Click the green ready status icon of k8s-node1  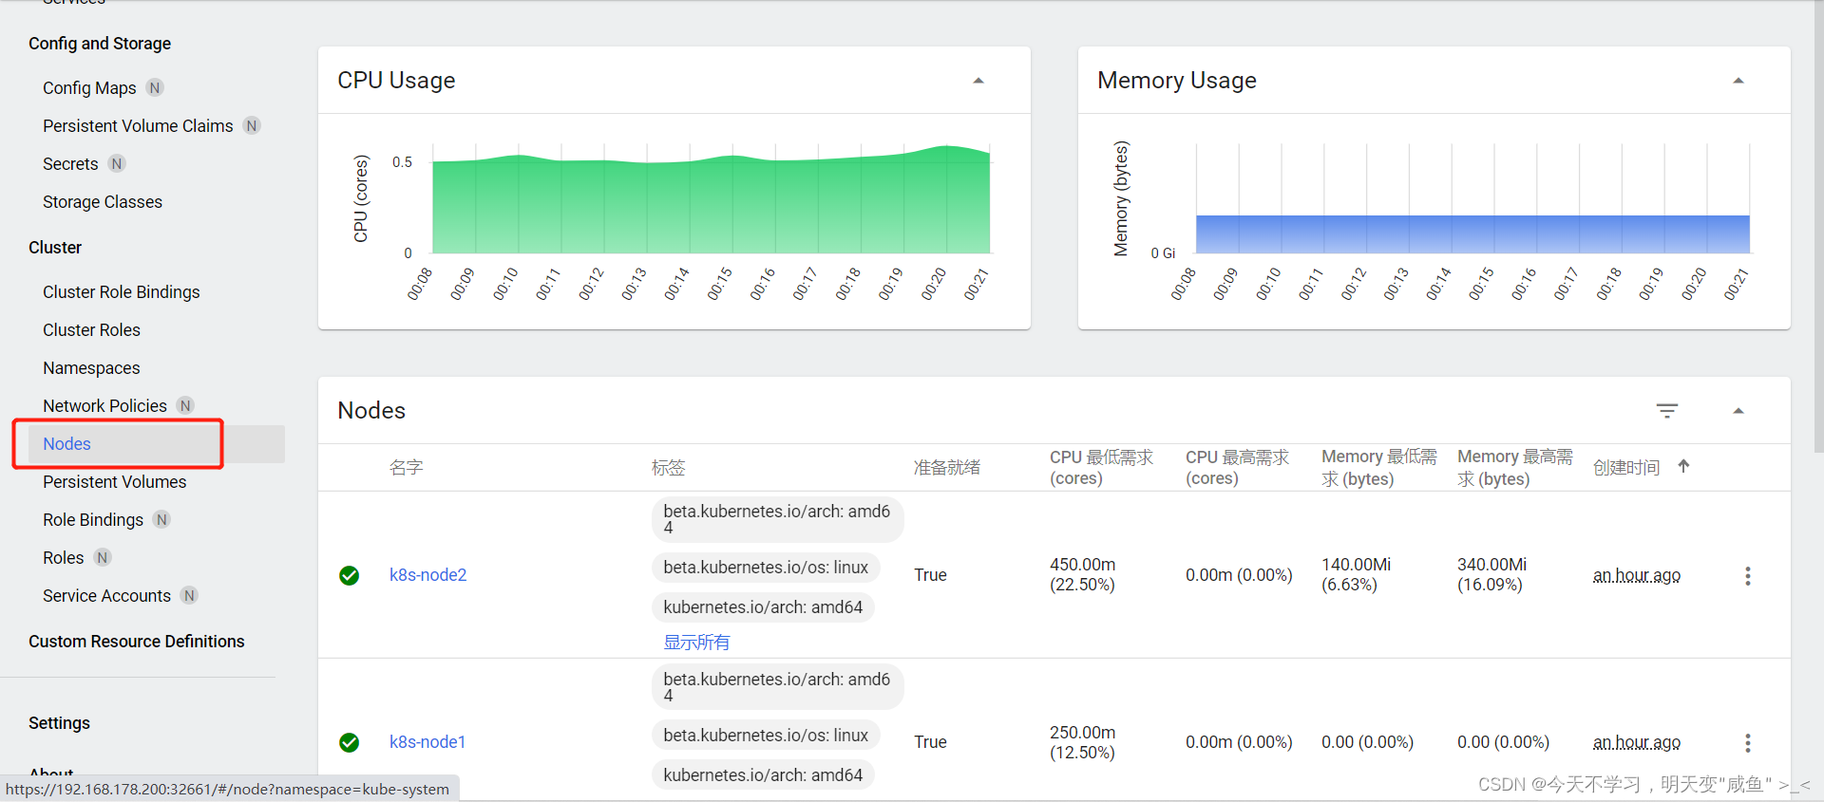pyautogui.click(x=350, y=742)
